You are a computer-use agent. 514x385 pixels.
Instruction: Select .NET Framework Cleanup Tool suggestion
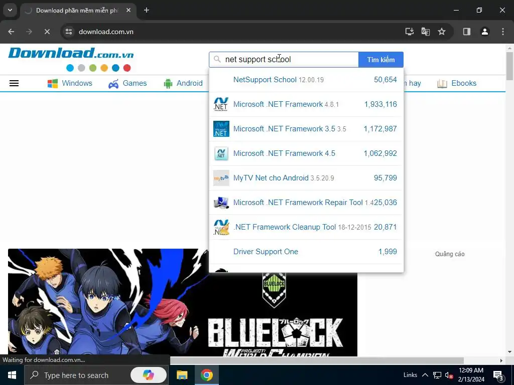click(306, 227)
